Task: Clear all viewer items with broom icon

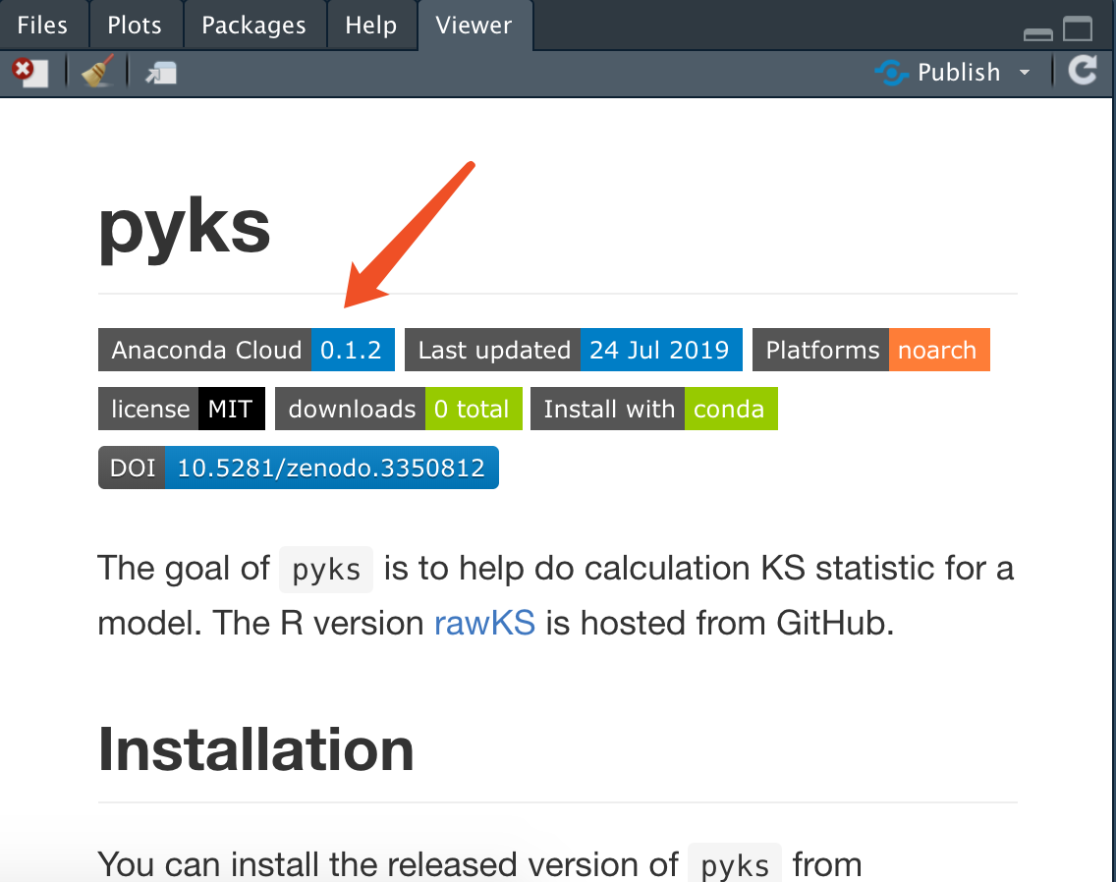Action: 97,72
